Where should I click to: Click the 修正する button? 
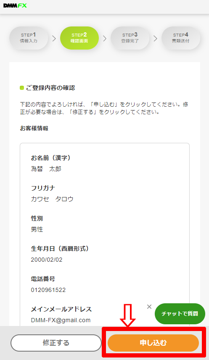pos(56,343)
